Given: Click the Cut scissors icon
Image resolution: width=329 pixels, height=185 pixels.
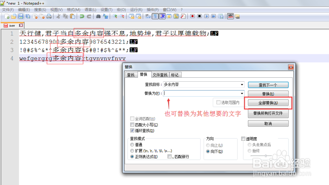Looking at the screenshot, I should (x=58, y=16).
